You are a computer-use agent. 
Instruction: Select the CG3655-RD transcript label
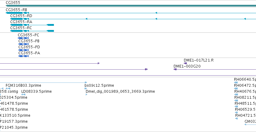tap(21, 16)
